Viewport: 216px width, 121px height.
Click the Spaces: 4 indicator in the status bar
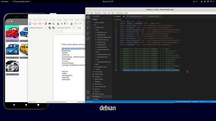(x=195, y=102)
